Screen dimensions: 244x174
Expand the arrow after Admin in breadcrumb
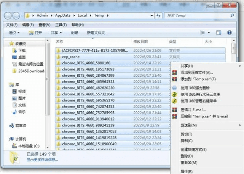coord(51,16)
